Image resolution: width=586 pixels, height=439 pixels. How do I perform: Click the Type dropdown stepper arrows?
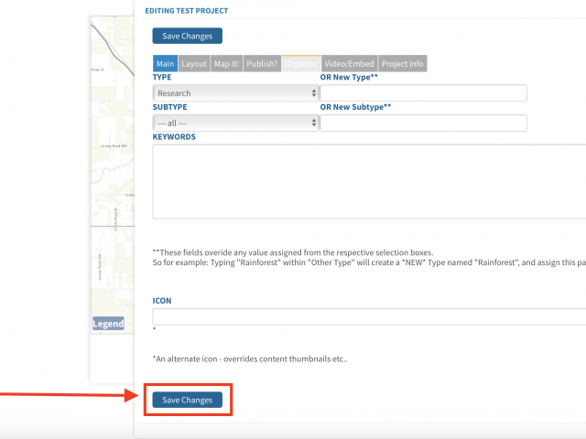[x=314, y=93]
